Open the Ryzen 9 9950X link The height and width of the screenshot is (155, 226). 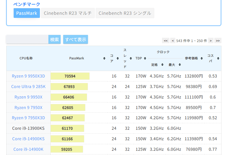point(28,97)
